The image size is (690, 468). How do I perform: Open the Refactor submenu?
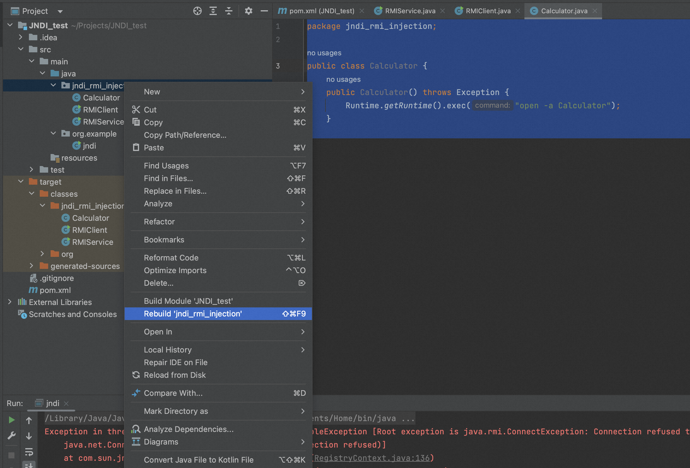pyautogui.click(x=218, y=222)
